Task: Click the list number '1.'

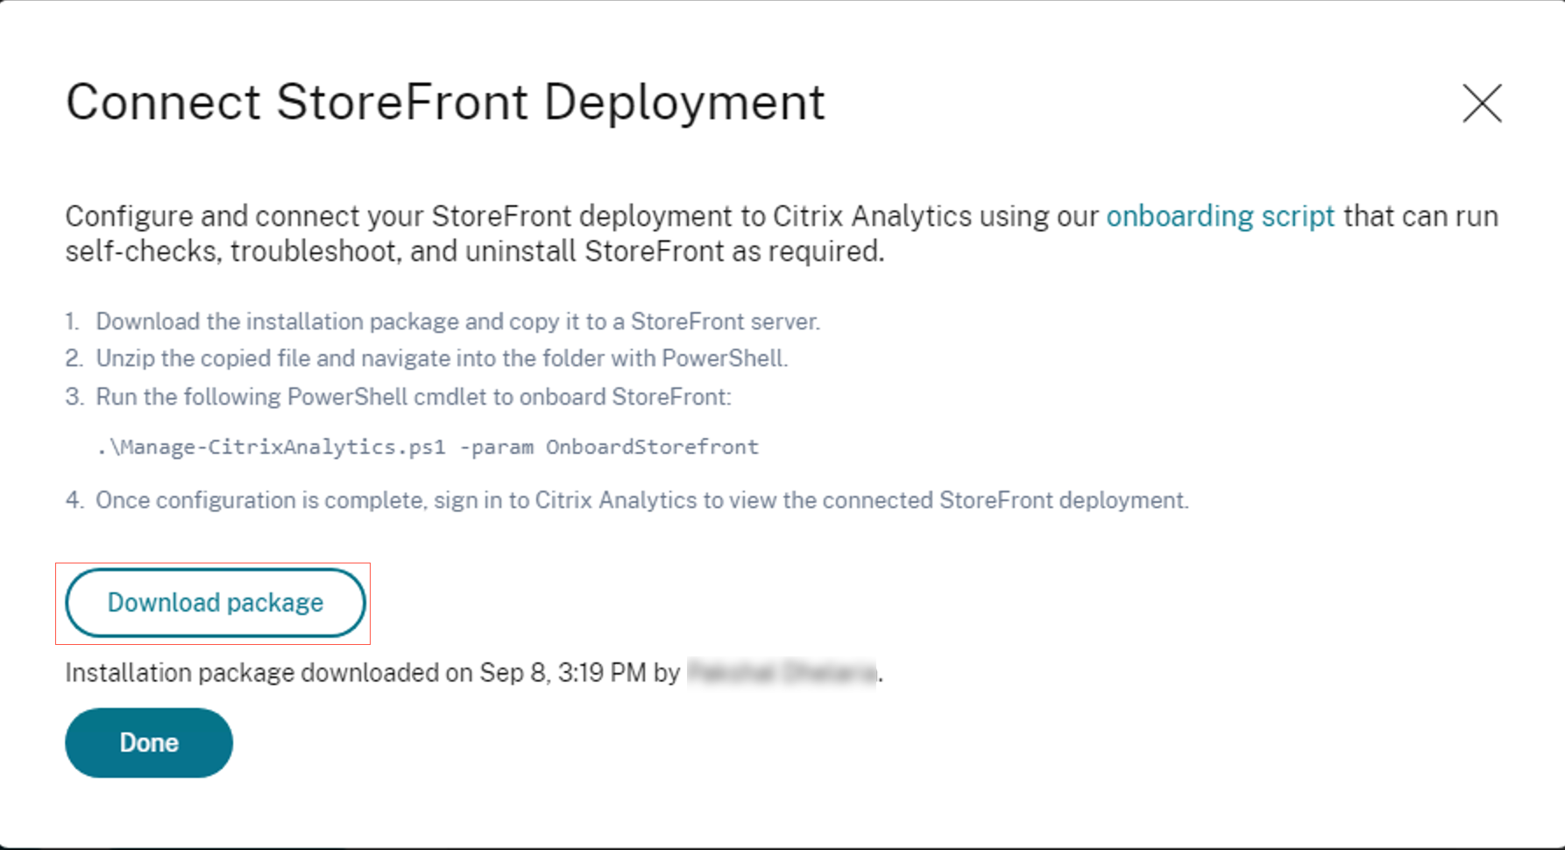Action: [x=72, y=322]
